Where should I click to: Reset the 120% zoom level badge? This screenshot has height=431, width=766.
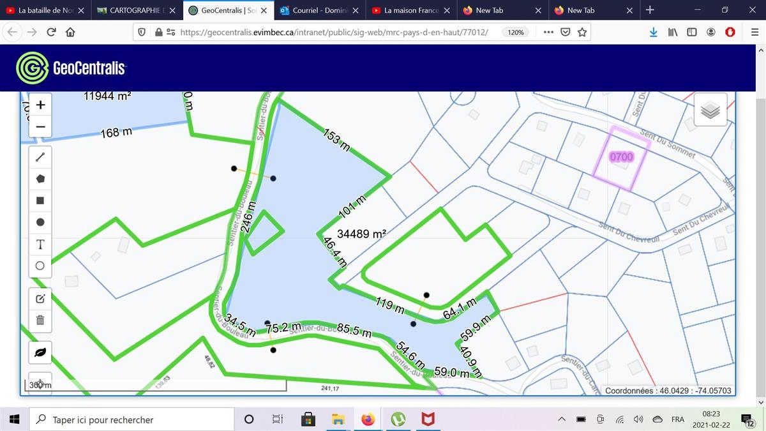click(x=516, y=32)
